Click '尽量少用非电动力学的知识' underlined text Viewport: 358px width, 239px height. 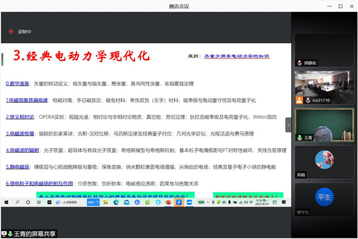(237, 56)
